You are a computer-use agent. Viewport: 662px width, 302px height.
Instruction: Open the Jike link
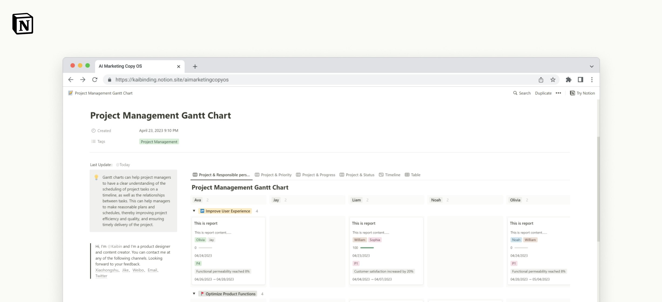tap(125, 270)
